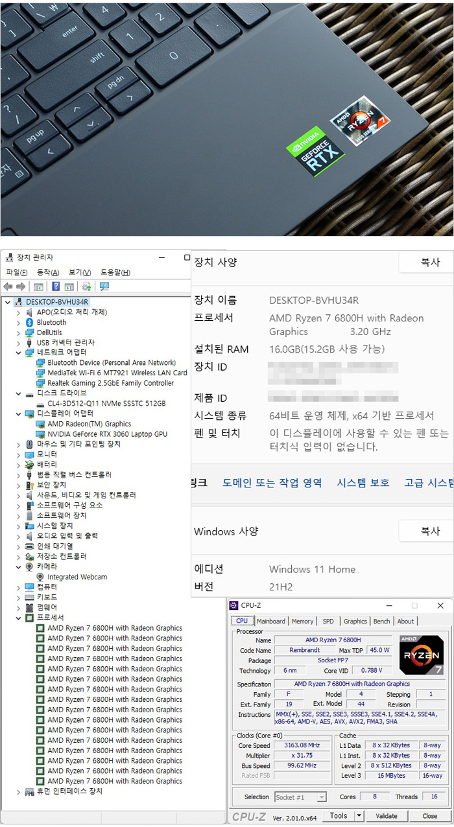Expand the 시스템 장치 category
Image resolution: width=454 pixels, height=827 pixels.
tap(18, 526)
